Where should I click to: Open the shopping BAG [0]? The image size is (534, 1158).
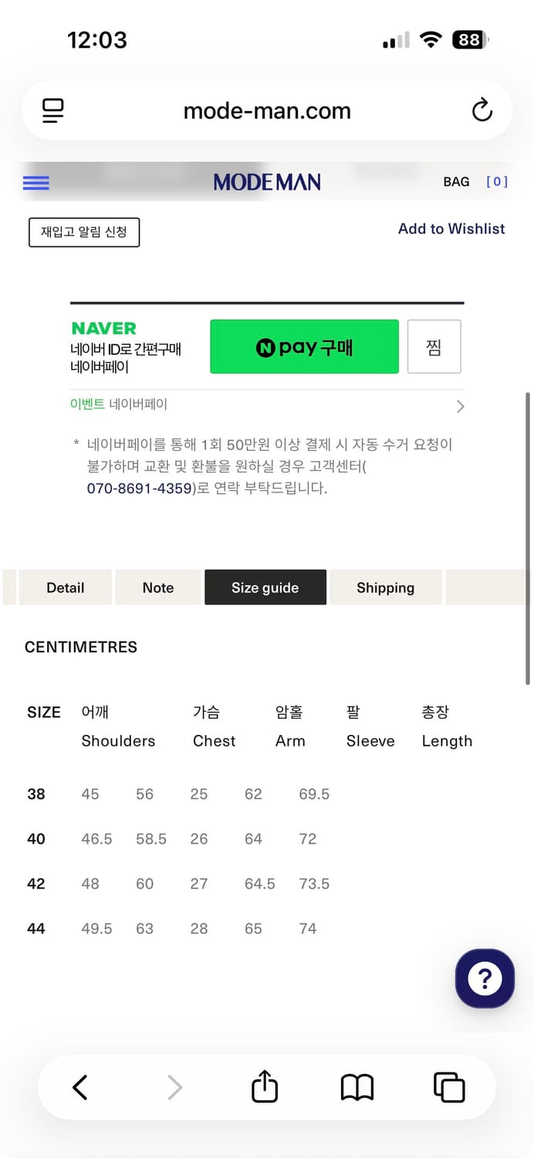click(456, 181)
